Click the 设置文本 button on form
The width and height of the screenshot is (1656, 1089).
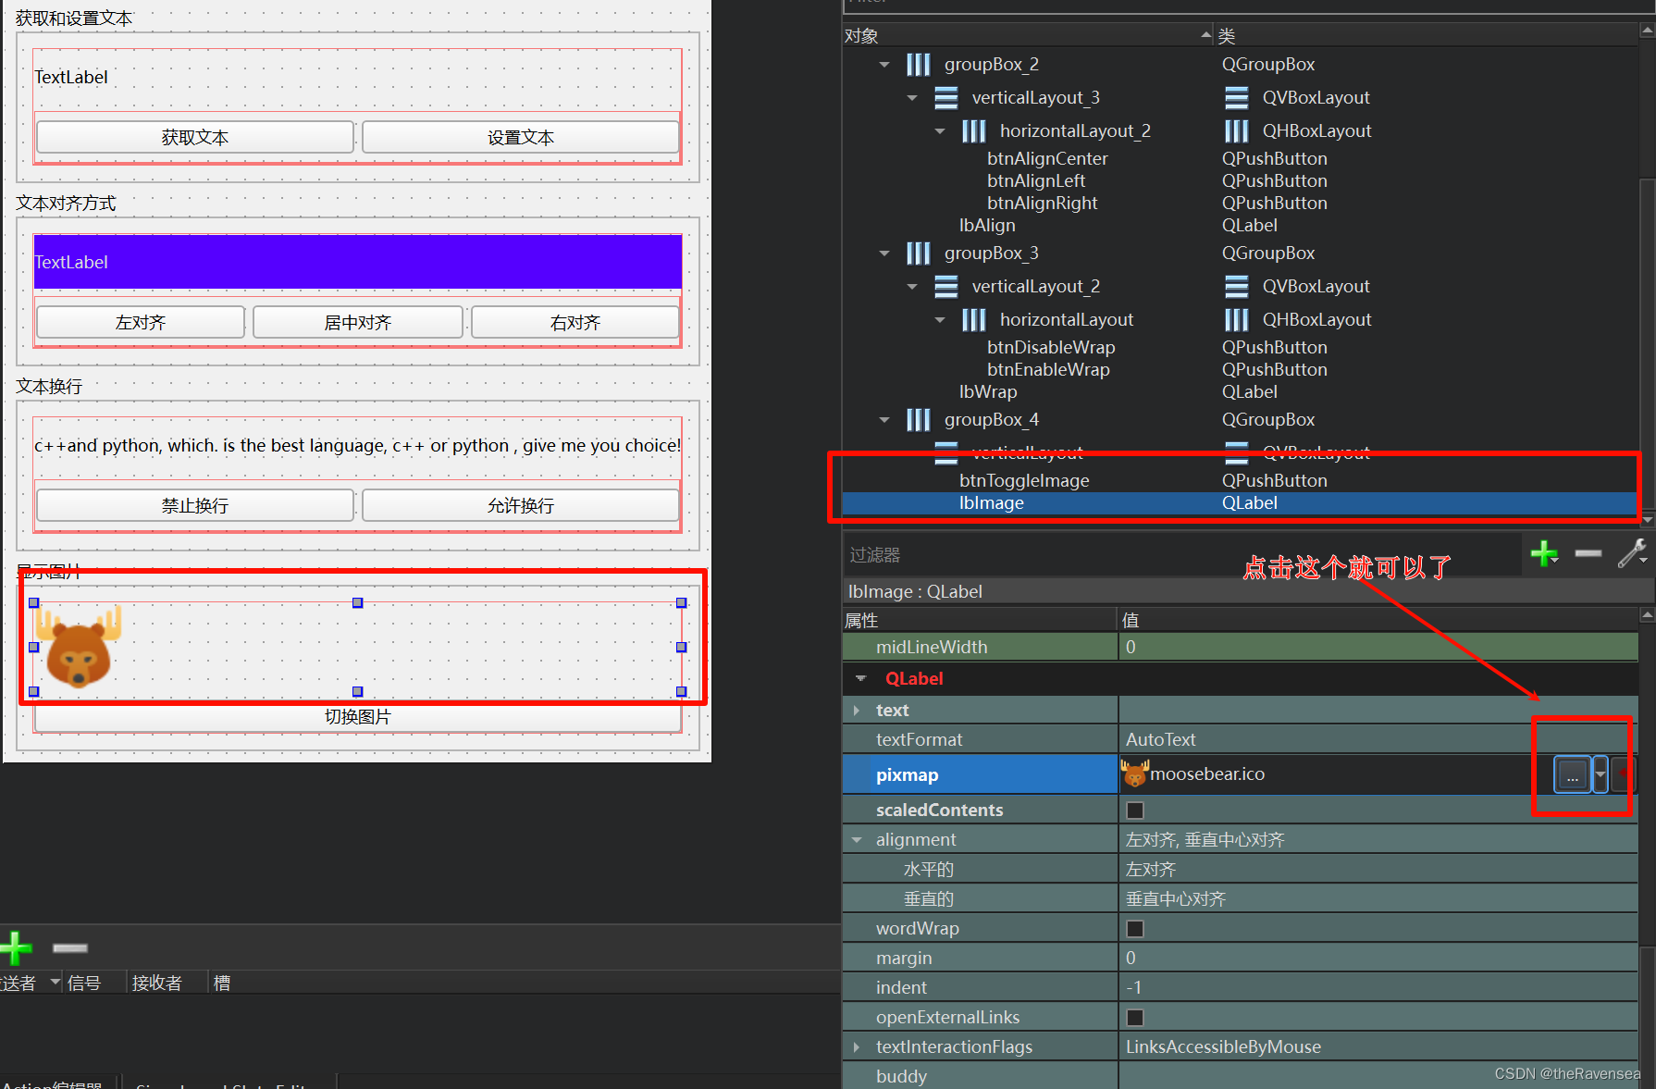(521, 138)
